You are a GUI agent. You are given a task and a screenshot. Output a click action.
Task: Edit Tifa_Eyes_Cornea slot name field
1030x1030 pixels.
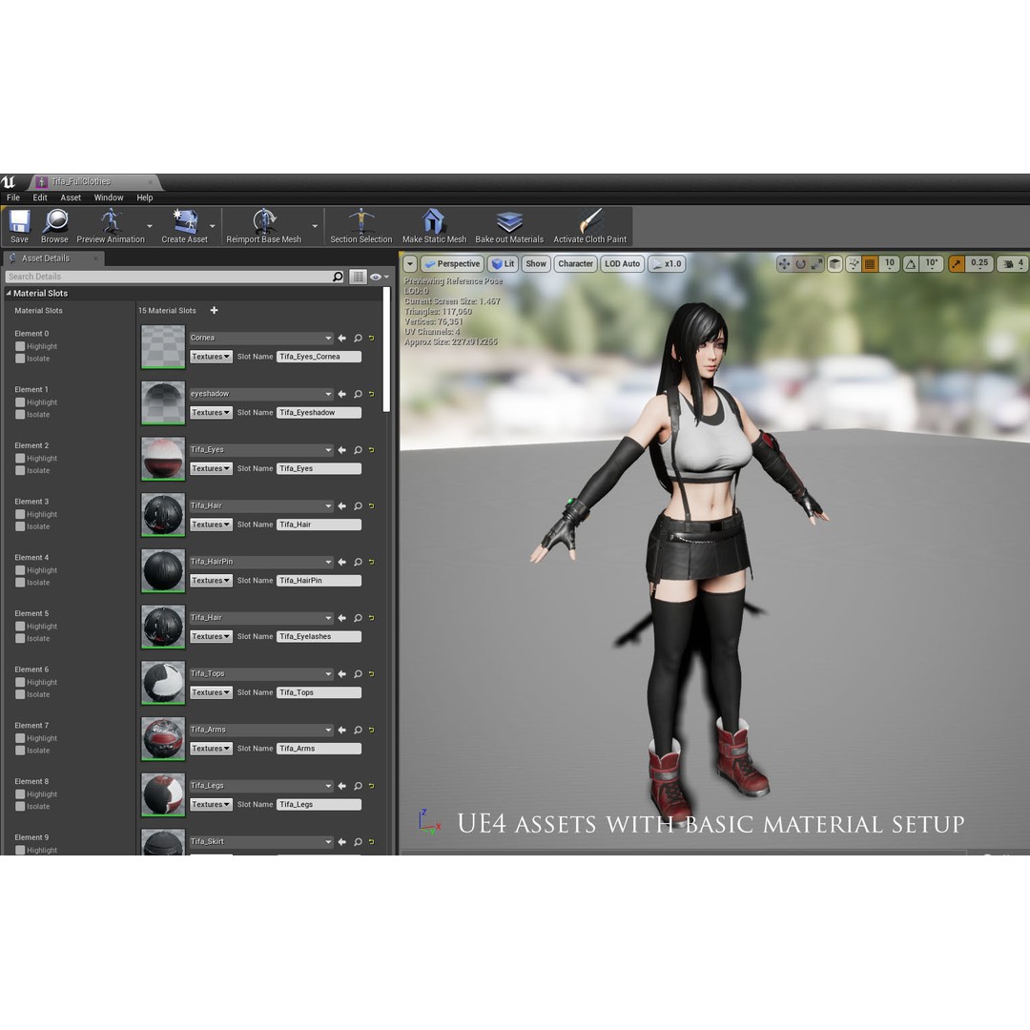coord(319,357)
